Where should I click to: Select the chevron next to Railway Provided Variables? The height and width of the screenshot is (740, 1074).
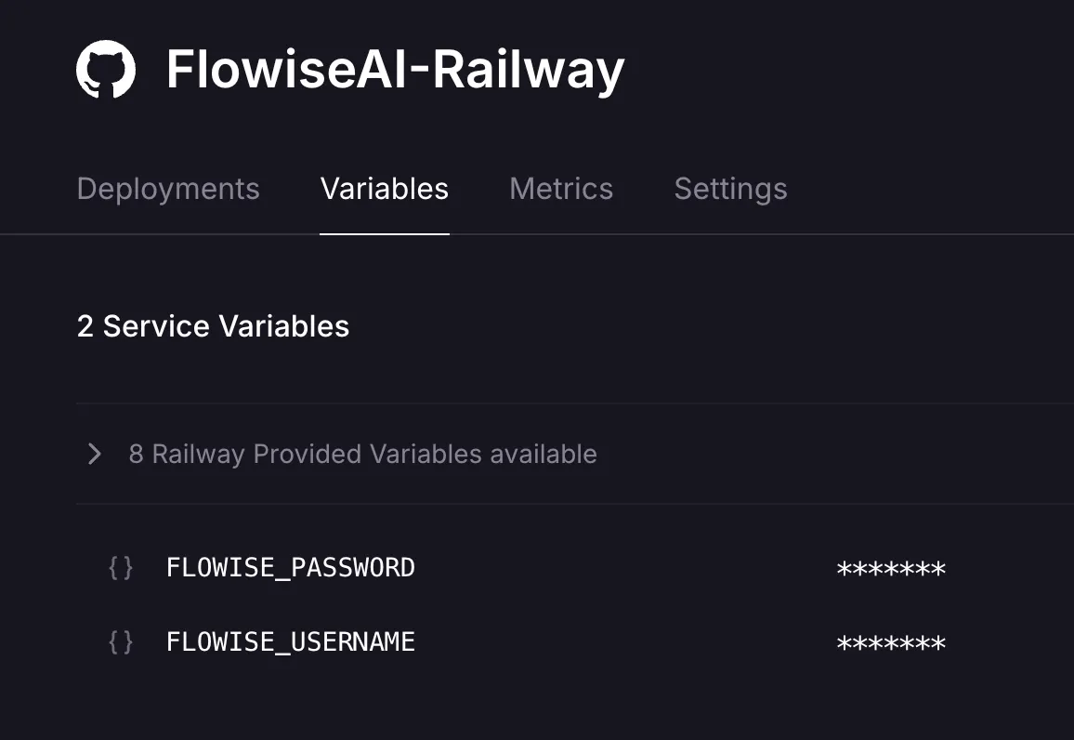click(x=93, y=454)
